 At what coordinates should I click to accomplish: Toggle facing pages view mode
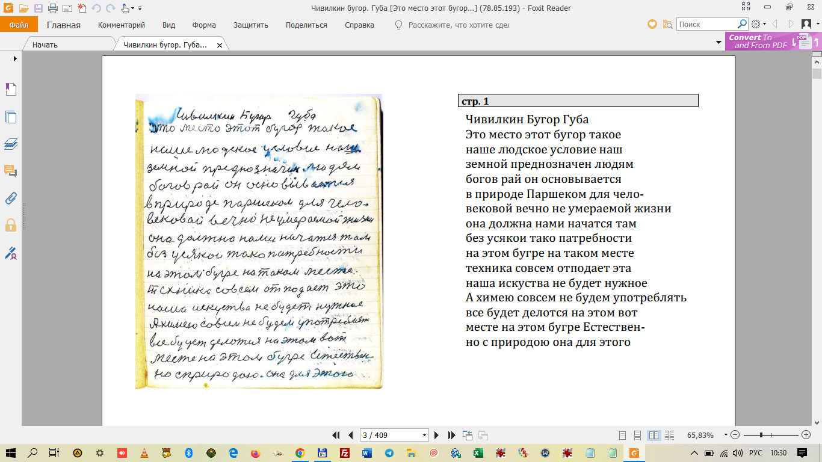click(654, 435)
